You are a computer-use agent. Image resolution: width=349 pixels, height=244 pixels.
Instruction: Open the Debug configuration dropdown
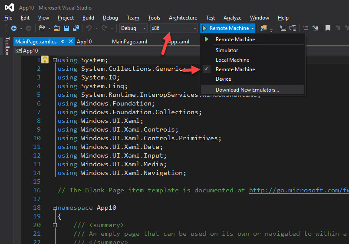133,28
